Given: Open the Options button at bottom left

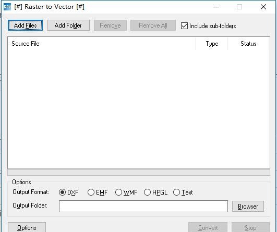Looking at the screenshot, I should point(27,228).
